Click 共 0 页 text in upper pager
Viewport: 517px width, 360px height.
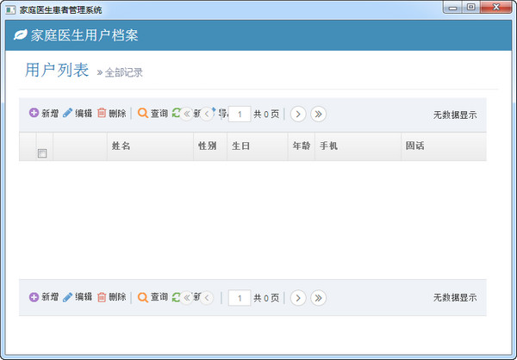266,115
